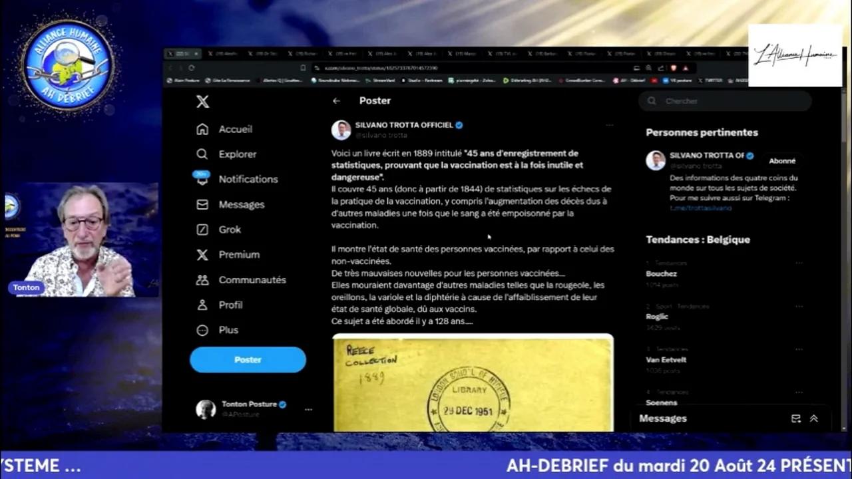Click the blue Poster button
The height and width of the screenshot is (479, 852).
248,359
